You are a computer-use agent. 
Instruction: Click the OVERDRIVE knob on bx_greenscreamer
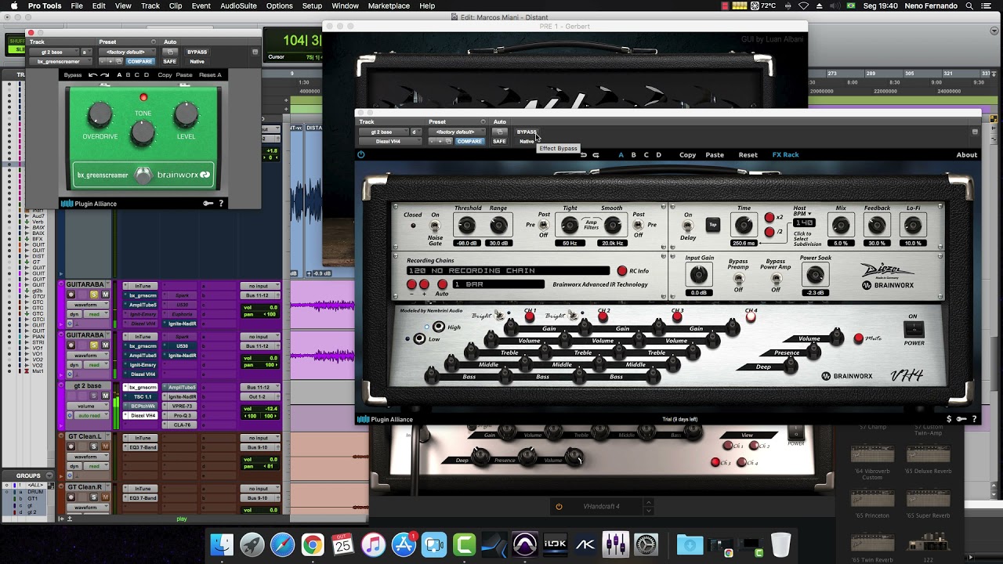coord(100,115)
